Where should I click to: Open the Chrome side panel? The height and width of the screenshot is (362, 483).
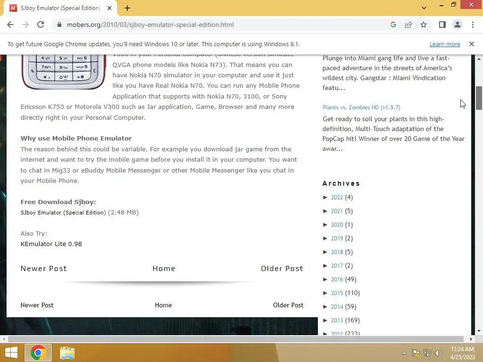pyautogui.click(x=442, y=25)
